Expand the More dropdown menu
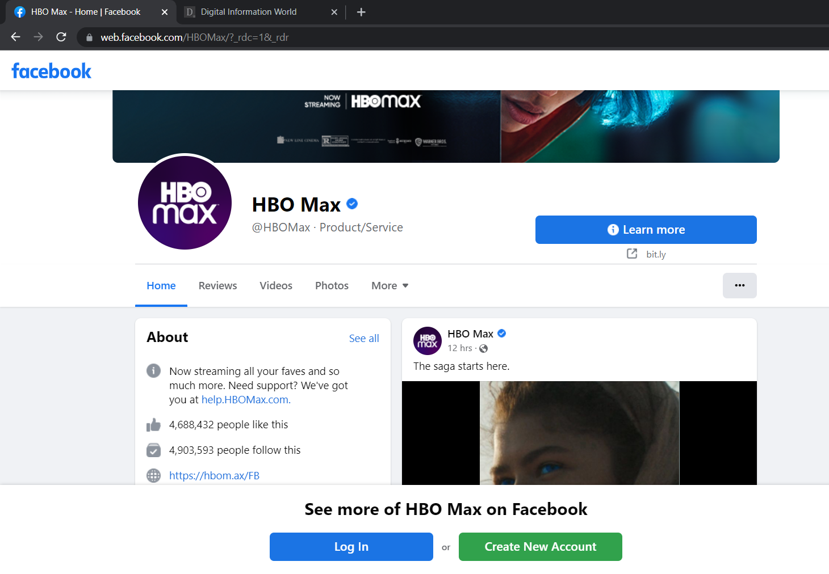The image size is (829, 574). tap(390, 286)
